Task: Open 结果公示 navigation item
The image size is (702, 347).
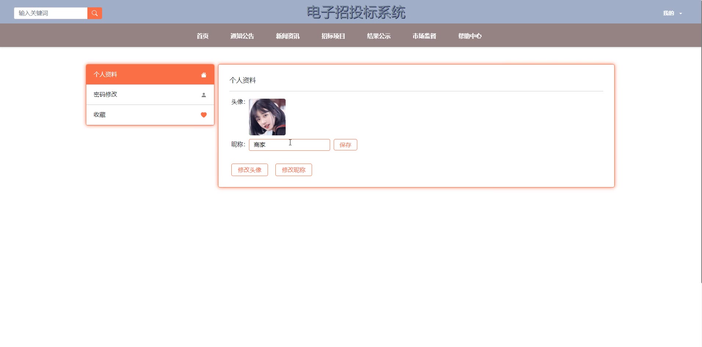Action: pyautogui.click(x=379, y=36)
